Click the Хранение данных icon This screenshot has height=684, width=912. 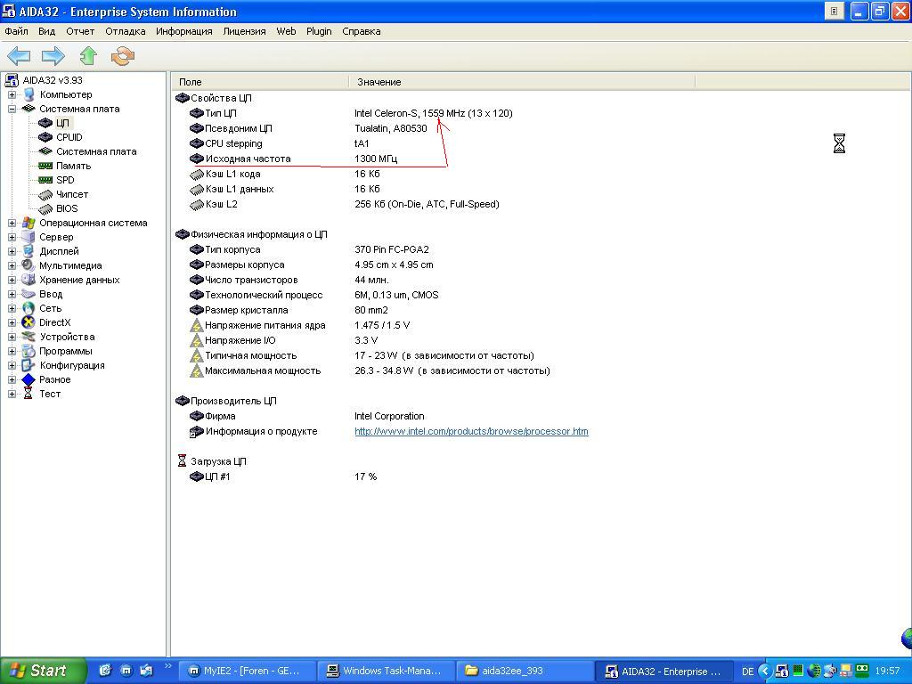[x=28, y=280]
